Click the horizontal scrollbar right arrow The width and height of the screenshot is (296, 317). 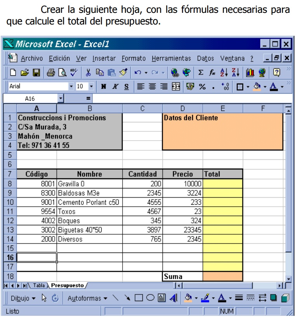tap(280, 286)
